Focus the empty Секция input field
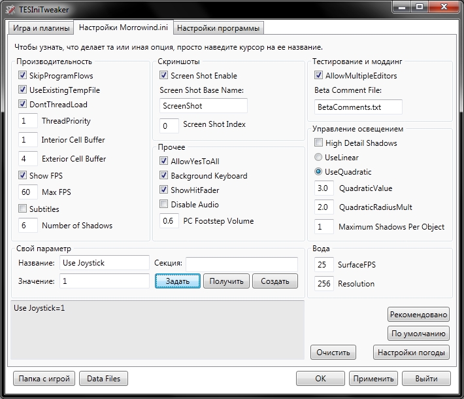This screenshot has width=464, height=399. pyautogui.click(x=242, y=264)
